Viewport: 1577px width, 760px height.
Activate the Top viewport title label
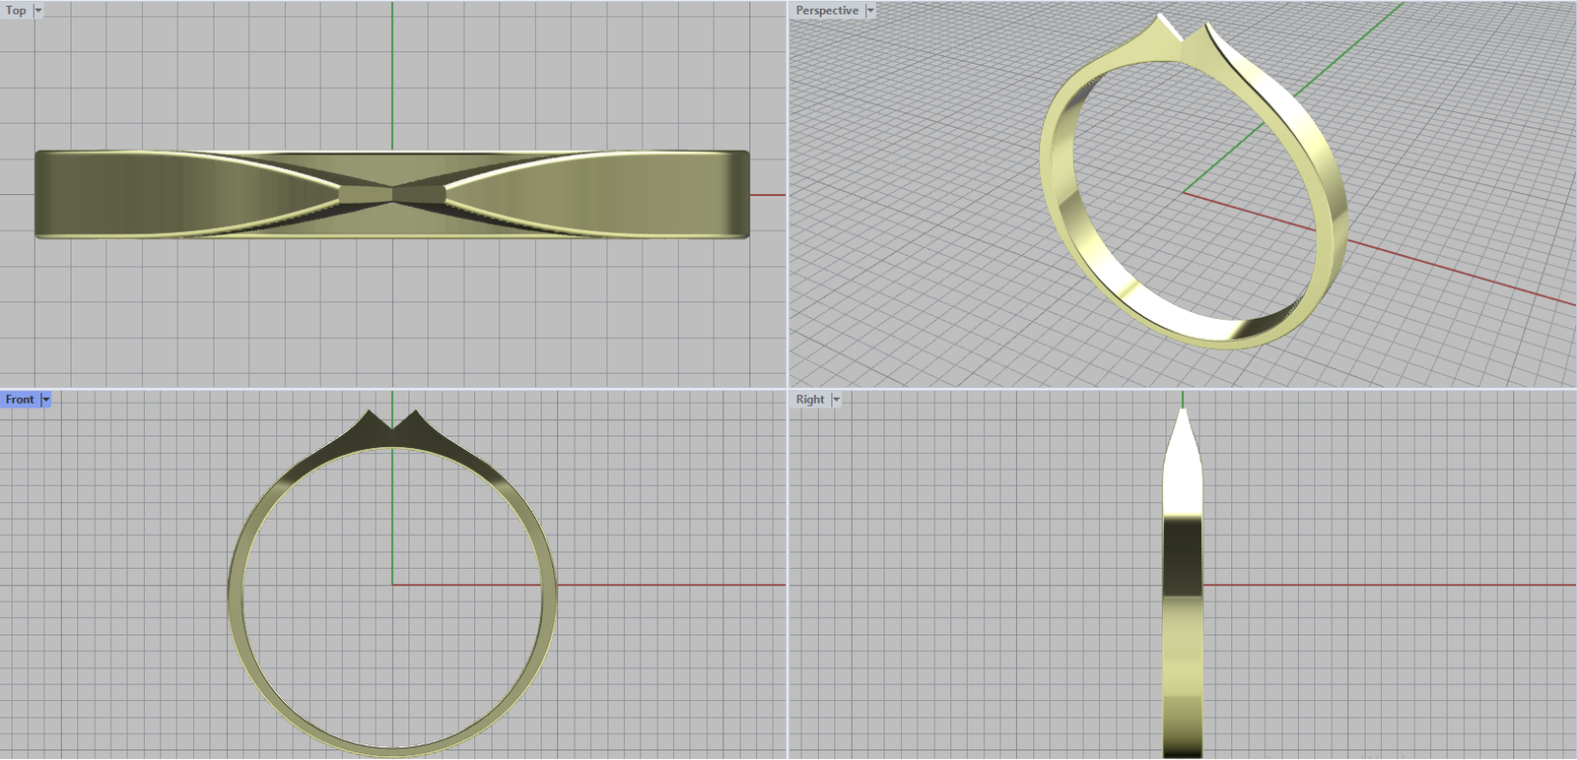pos(16,11)
